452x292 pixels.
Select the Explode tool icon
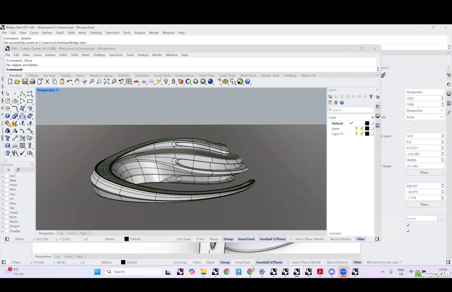[14, 123]
